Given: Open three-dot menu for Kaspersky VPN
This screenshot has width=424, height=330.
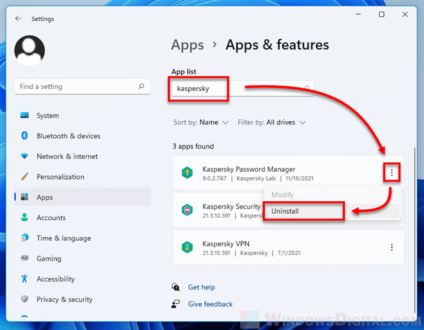Looking at the screenshot, I should click(391, 247).
